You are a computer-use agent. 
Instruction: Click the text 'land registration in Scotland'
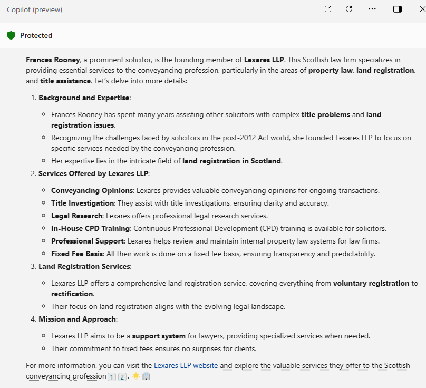pos(232,161)
